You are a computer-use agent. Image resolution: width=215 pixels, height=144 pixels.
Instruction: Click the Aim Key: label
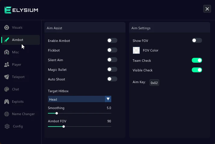139,82
